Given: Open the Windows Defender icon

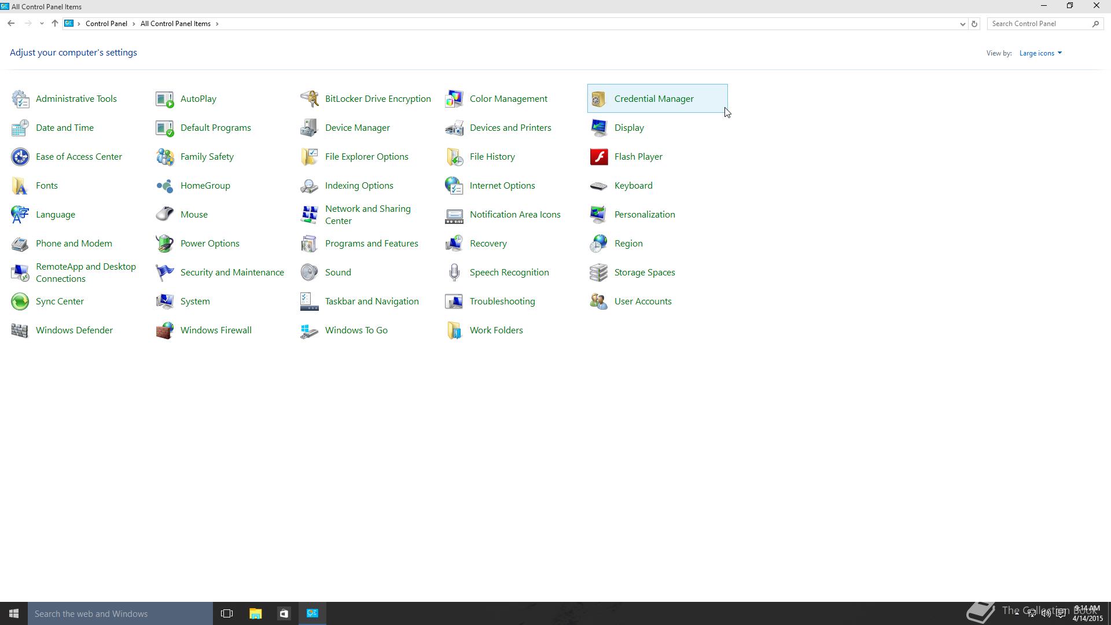Looking at the screenshot, I should click(20, 330).
